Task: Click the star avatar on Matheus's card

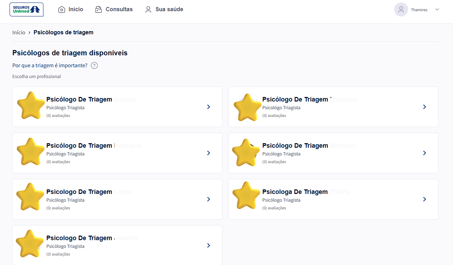Action: click(x=246, y=153)
